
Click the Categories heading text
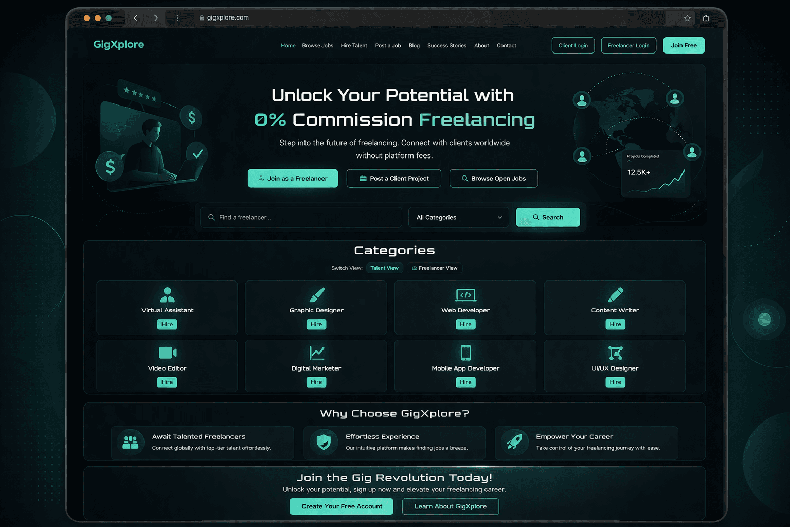coord(394,251)
